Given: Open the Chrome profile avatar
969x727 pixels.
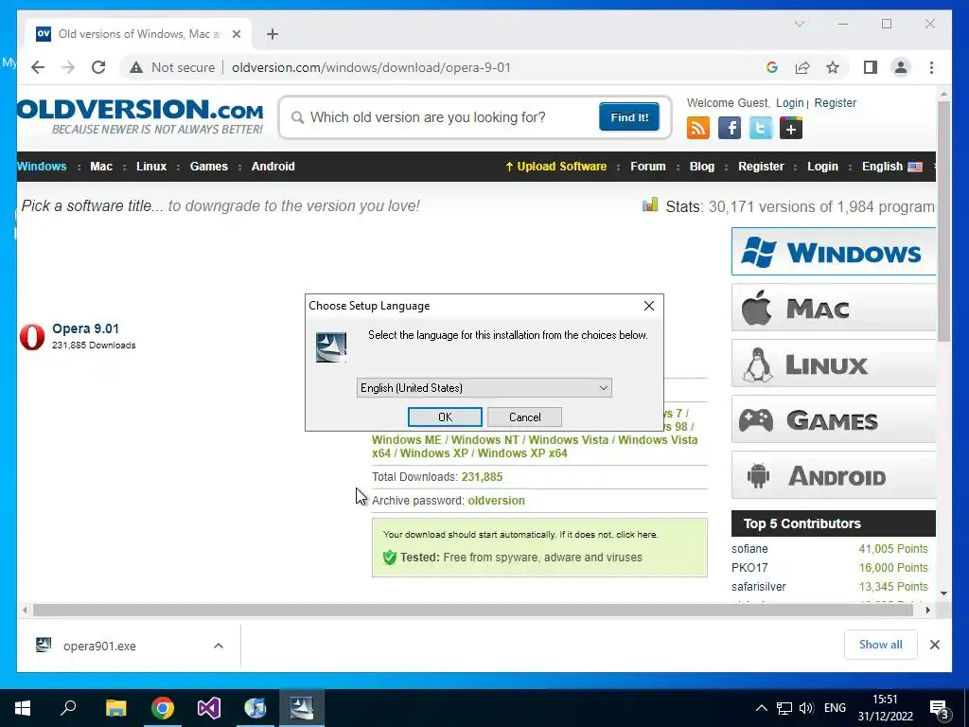Looking at the screenshot, I should [901, 67].
